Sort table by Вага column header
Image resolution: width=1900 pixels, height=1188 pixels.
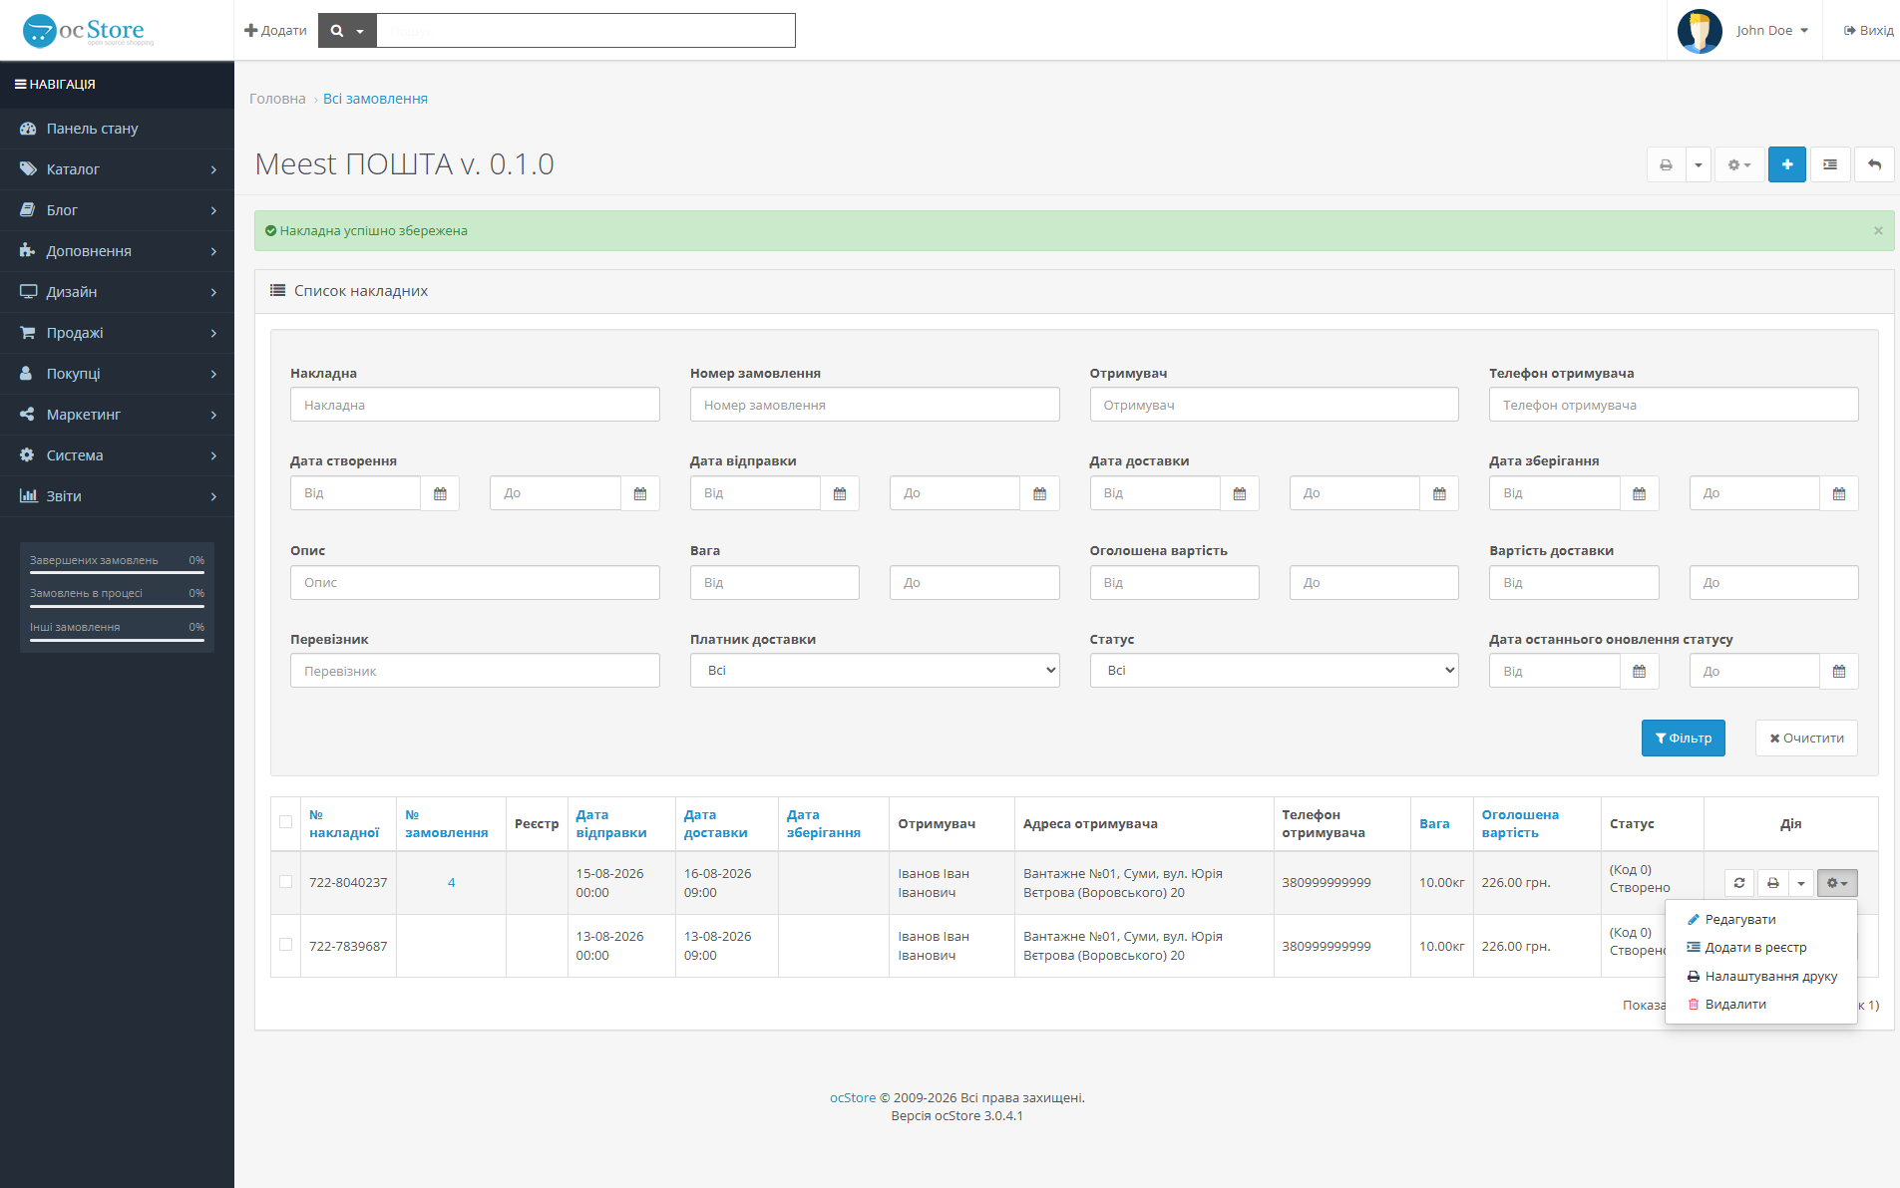pos(1434,824)
